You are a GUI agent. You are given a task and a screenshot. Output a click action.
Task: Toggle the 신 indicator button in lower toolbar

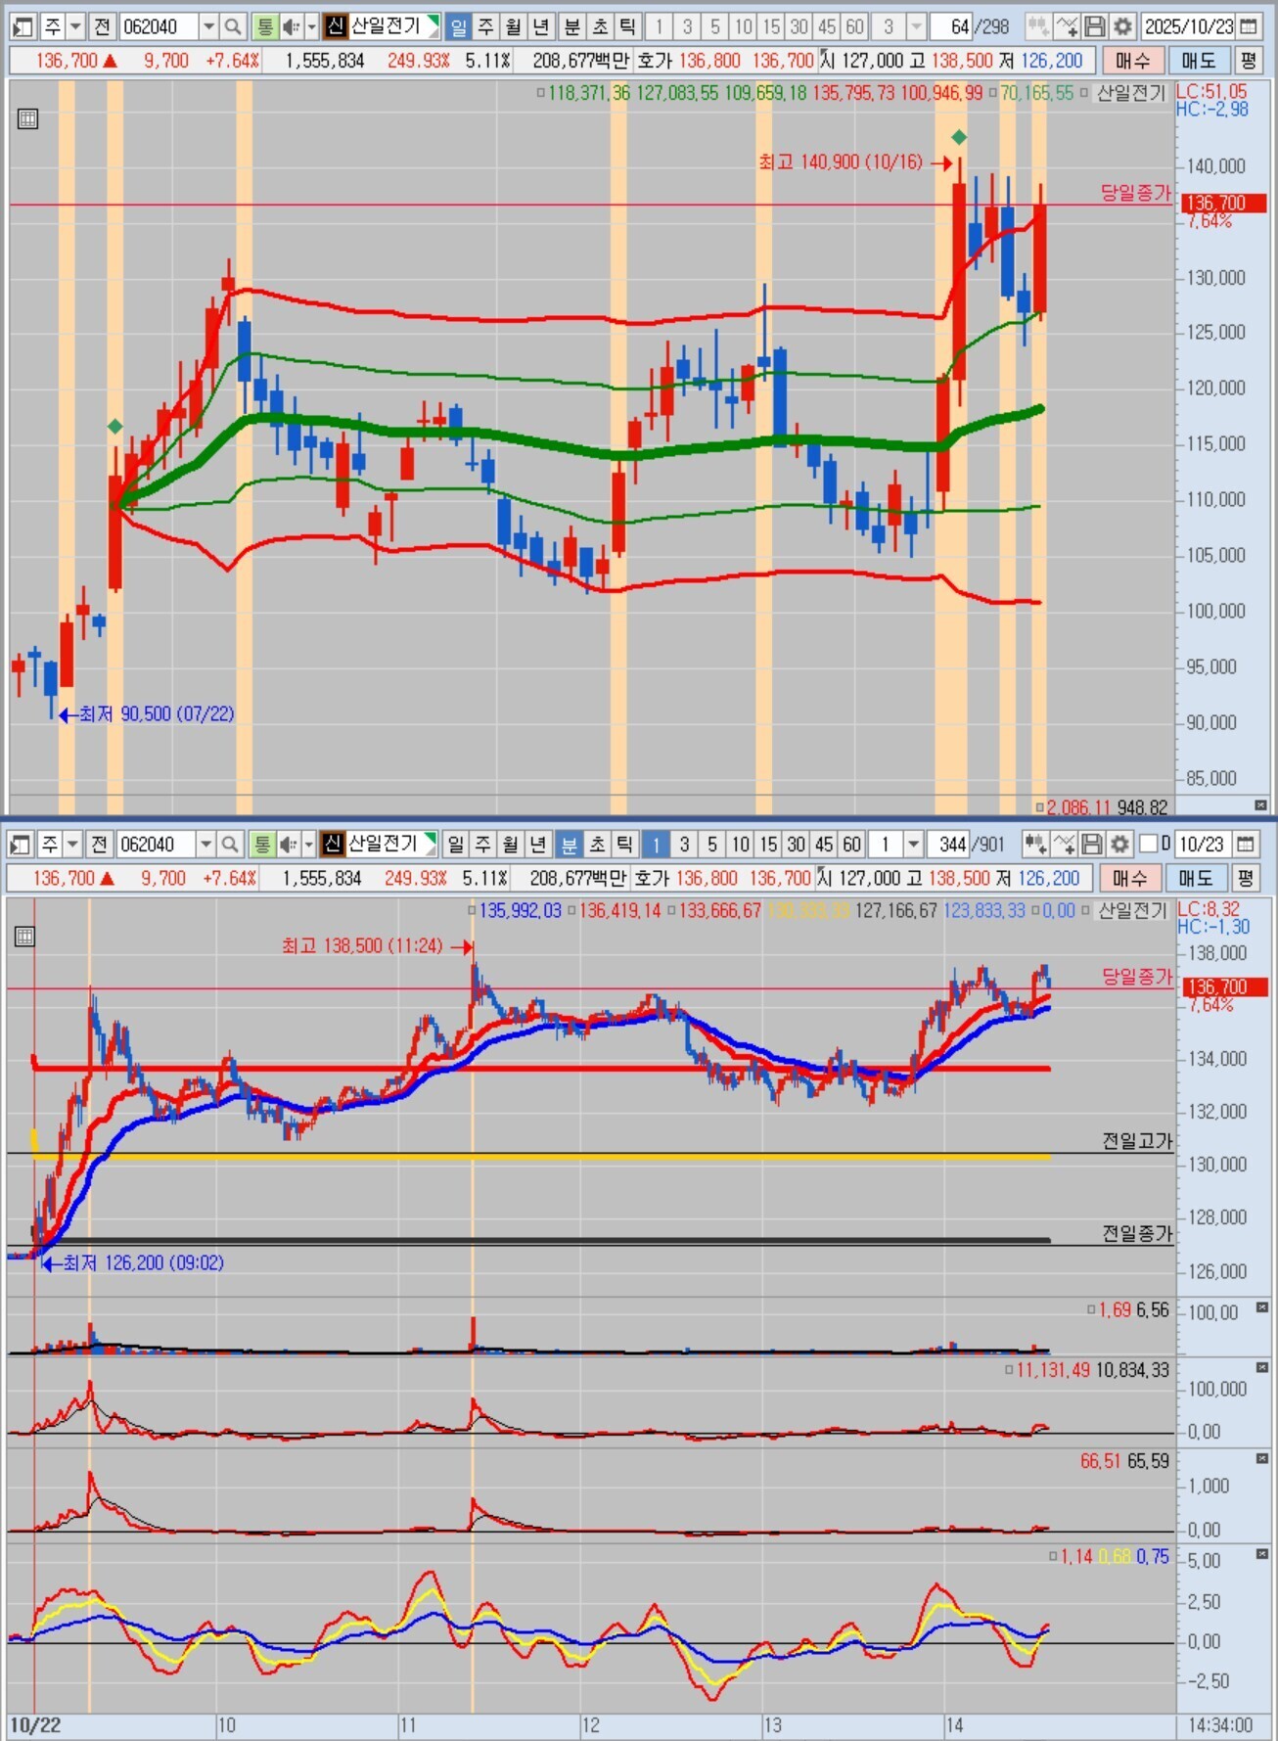[x=333, y=844]
